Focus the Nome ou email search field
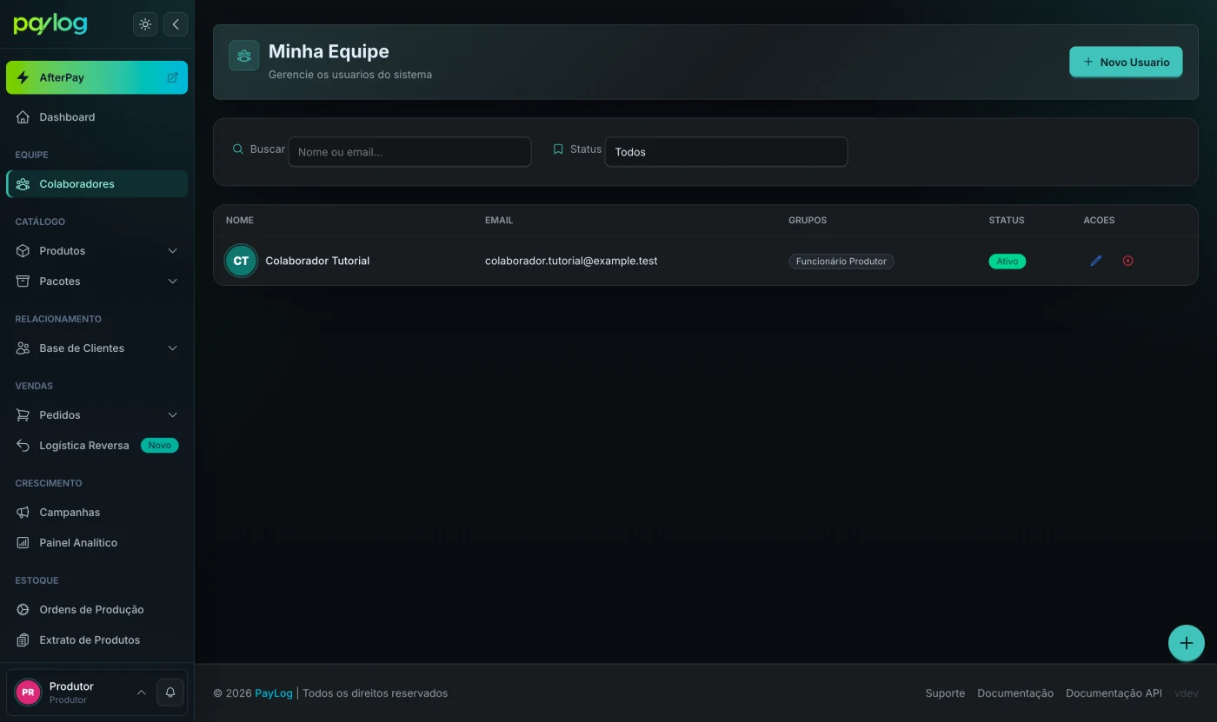Screen dimensions: 1217x722 point(409,152)
